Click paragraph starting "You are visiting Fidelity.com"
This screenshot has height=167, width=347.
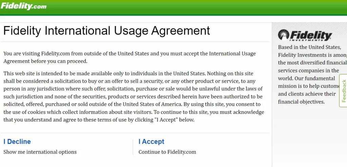point(129,58)
